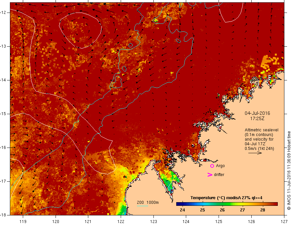This screenshot has width=291, height=225.
Task: Click the 'Argo' legend label
Action: point(220,166)
